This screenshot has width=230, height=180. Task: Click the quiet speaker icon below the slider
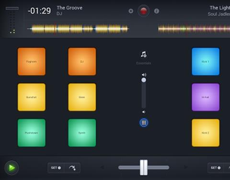(144, 112)
